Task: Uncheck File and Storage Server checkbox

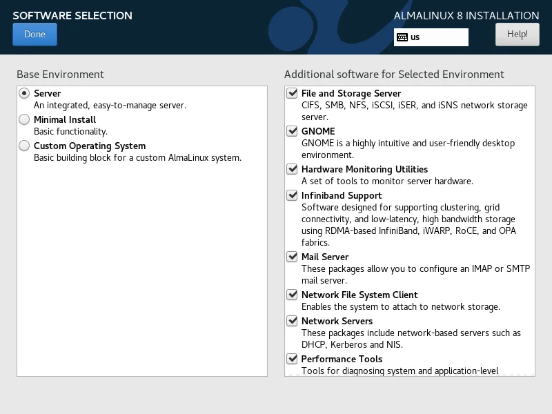Action: pos(292,93)
